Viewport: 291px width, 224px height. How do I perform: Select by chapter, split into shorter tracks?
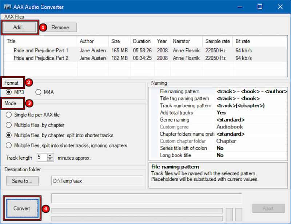8,135
